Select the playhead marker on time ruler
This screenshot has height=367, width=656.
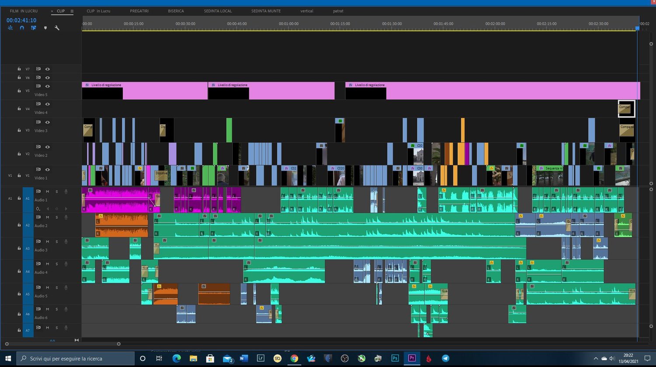tap(637, 28)
